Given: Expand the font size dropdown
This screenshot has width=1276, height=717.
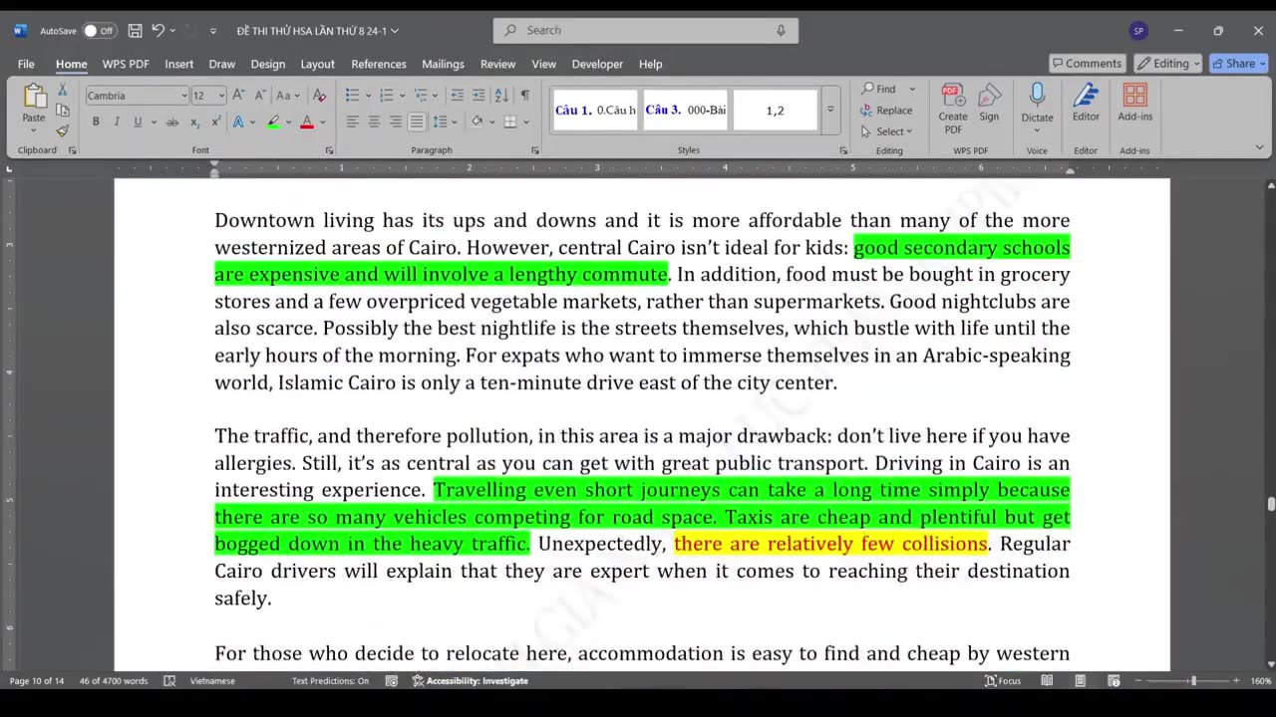Looking at the screenshot, I should (222, 96).
